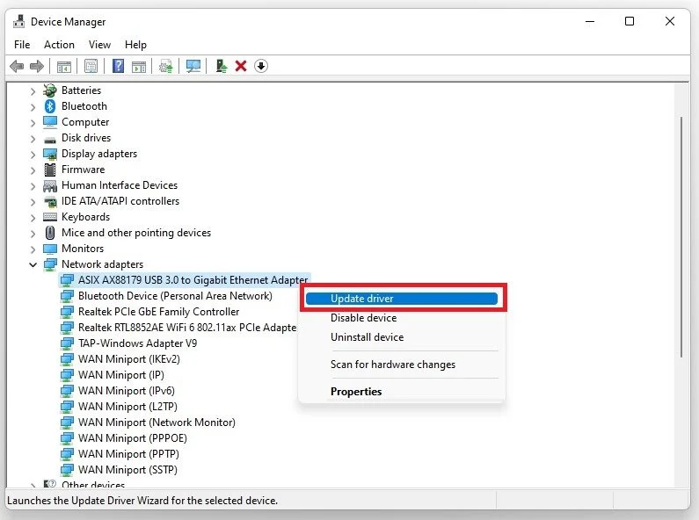
Task: Select WAN Miniport (SSTP)
Action: (x=127, y=470)
